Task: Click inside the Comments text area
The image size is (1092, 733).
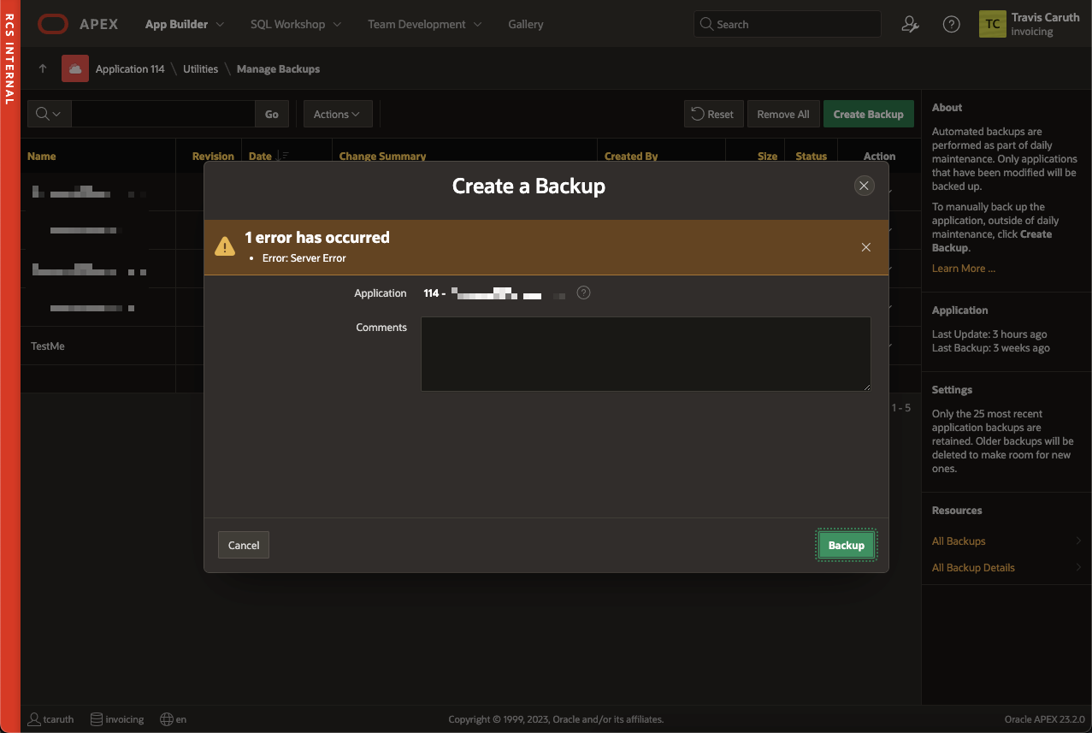Action: tap(646, 354)
